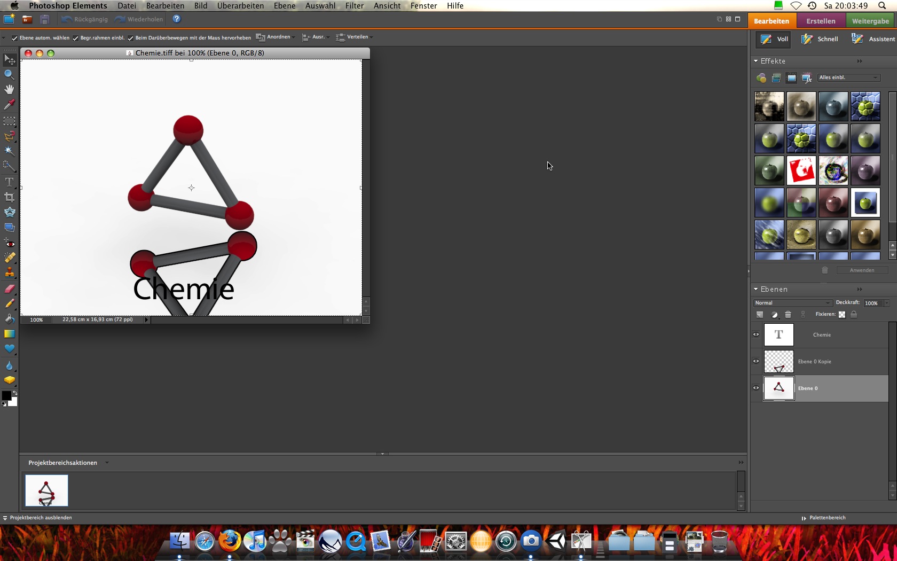Select the Hand tool

(x=9, y=89)
